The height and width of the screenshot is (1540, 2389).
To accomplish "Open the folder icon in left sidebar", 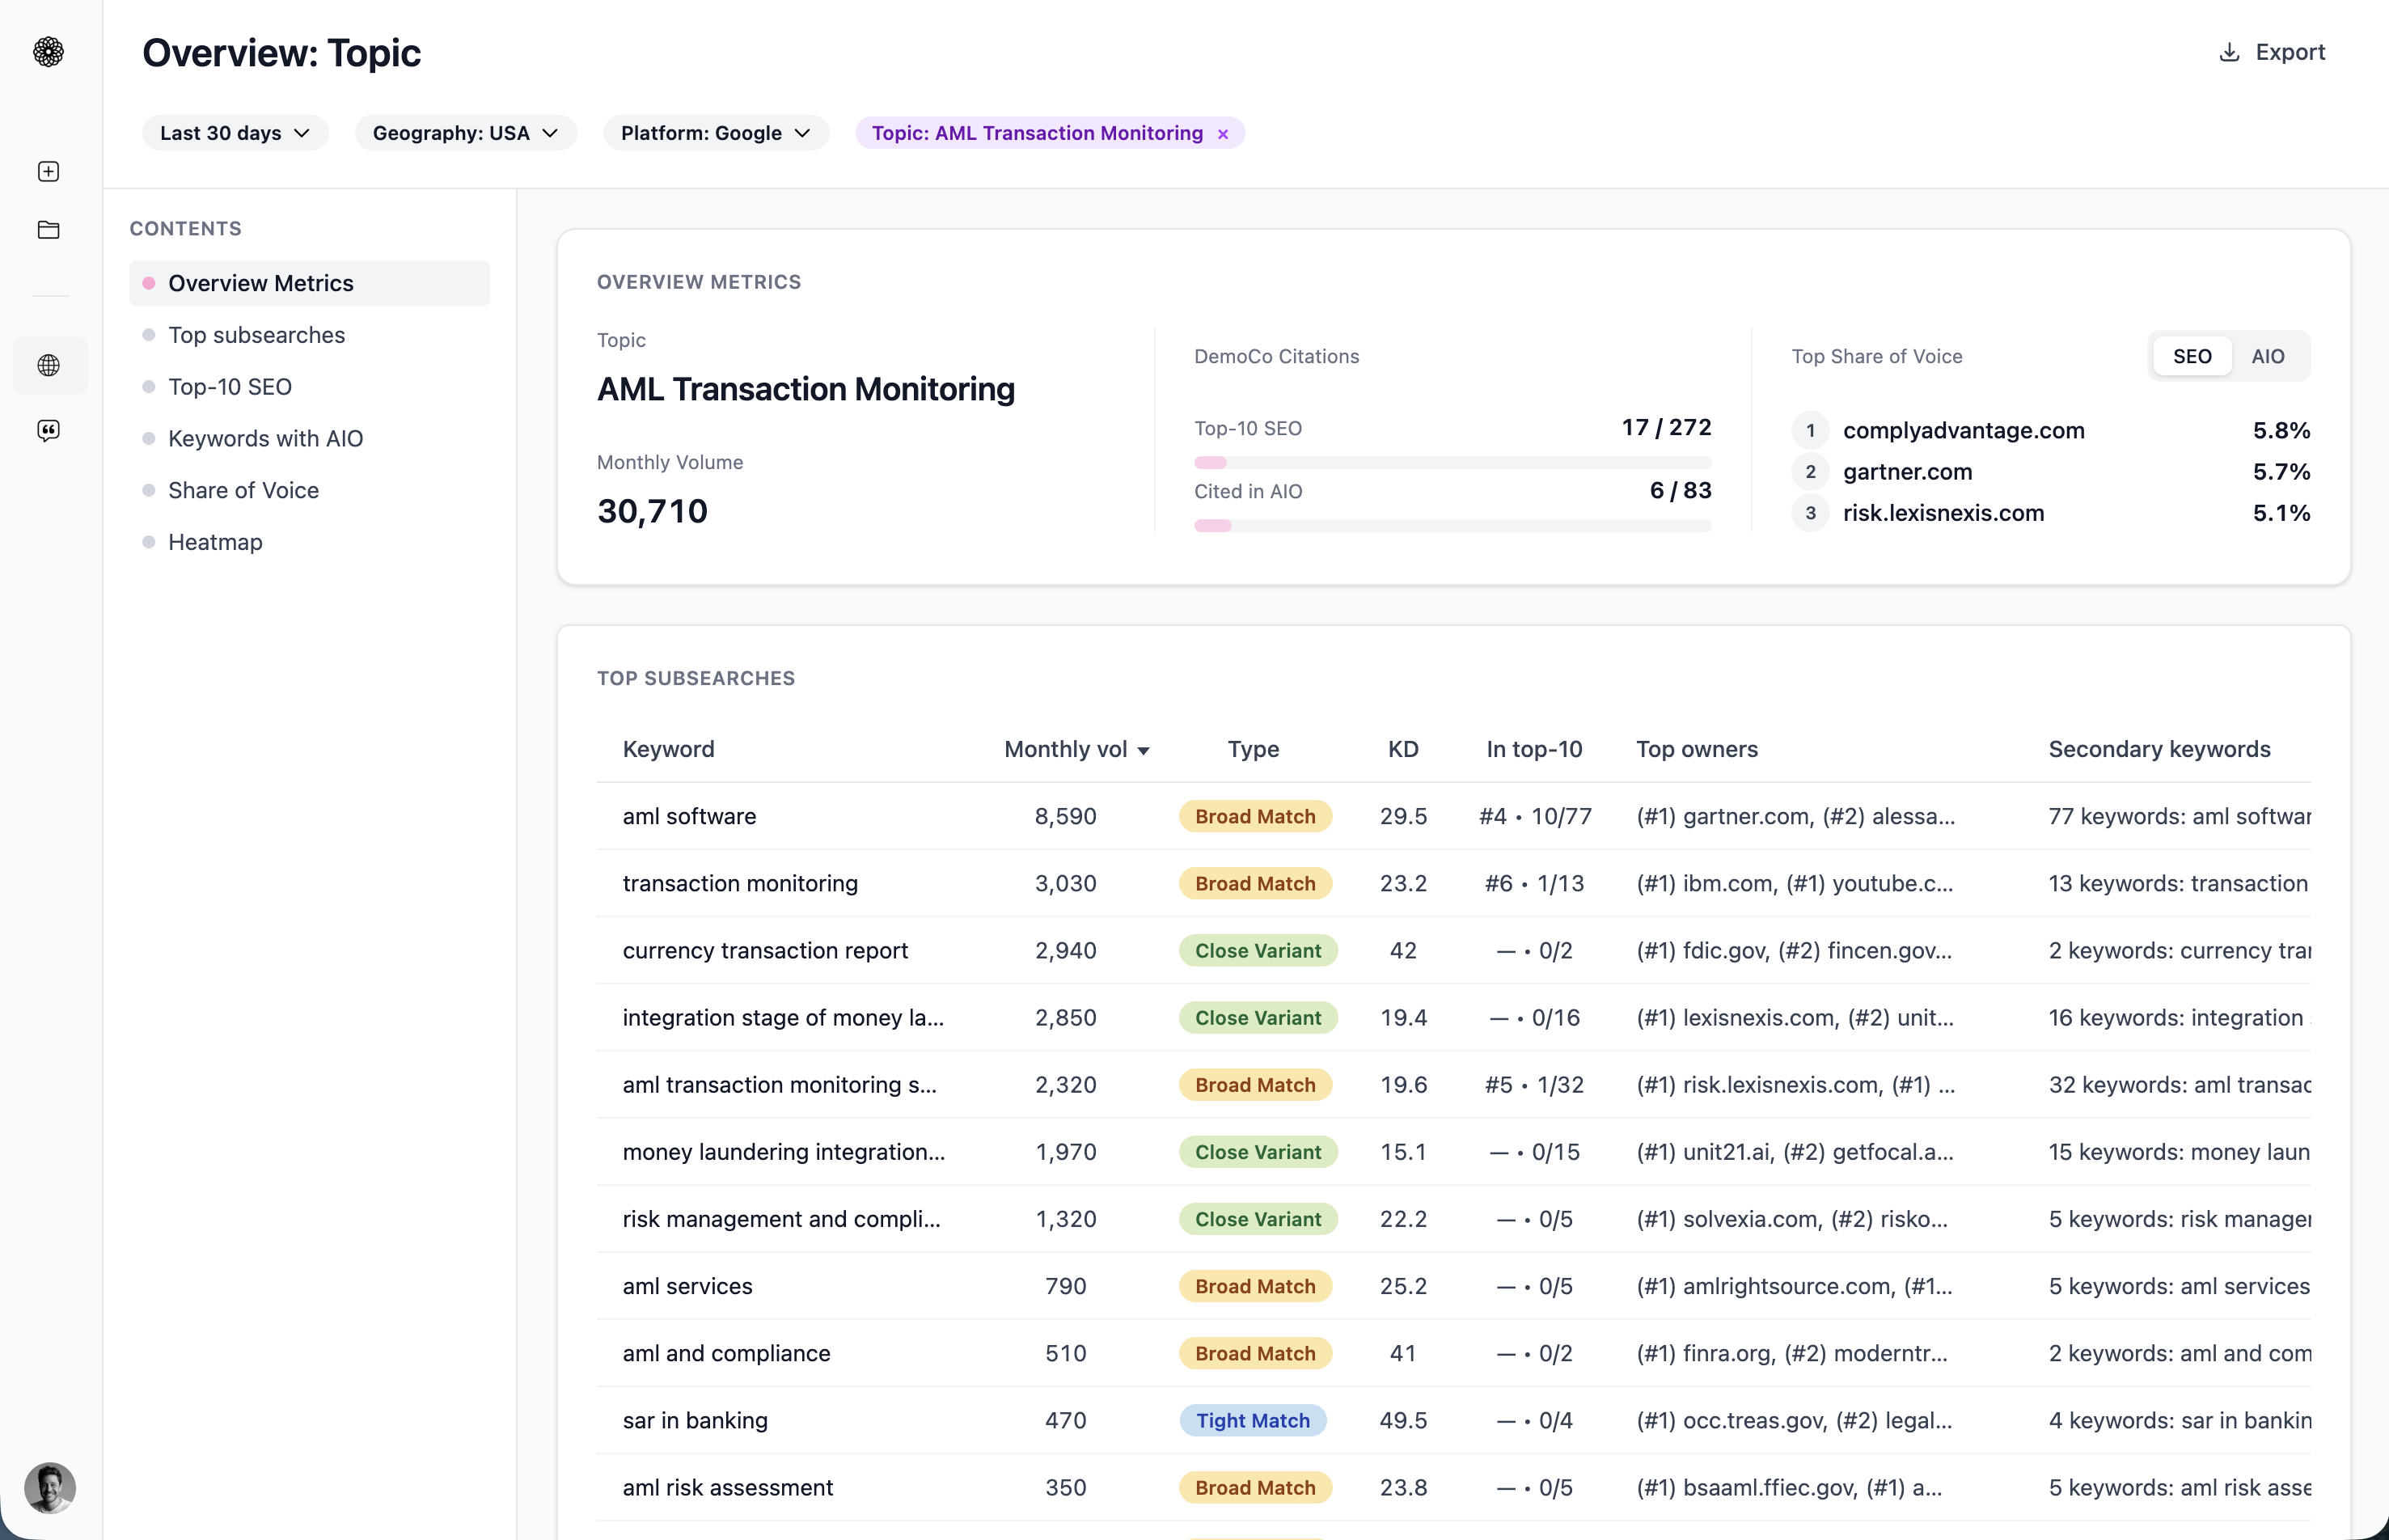I will coord(48,230).
